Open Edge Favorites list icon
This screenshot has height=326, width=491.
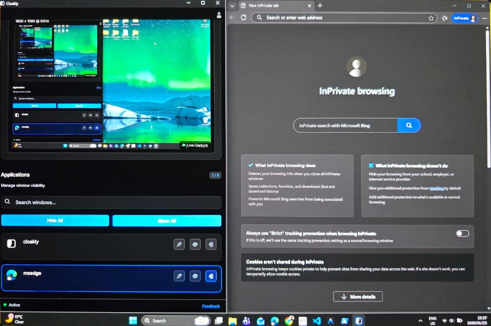click(445, 18)
